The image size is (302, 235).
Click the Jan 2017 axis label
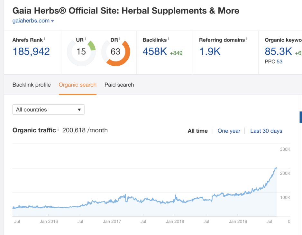(112, 221)
